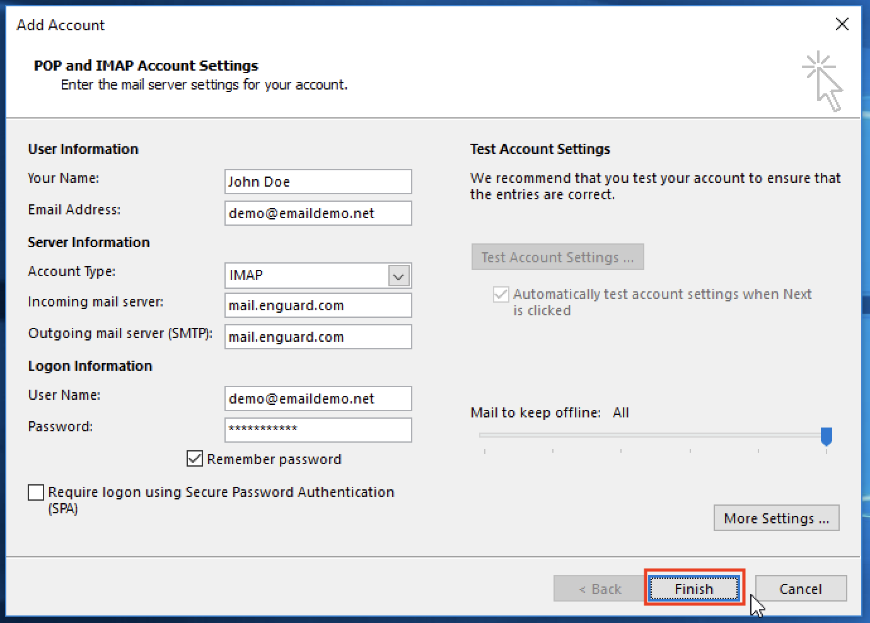The width and height of the screenshot is (870, 623).
Task: Click the 'Mail to keep offline:' label
Action: point(536,413)
